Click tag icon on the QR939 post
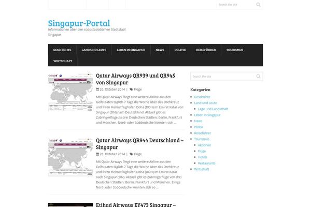This screenshot has height=207, width=311. pyautogui.click(x=131, y=90)
